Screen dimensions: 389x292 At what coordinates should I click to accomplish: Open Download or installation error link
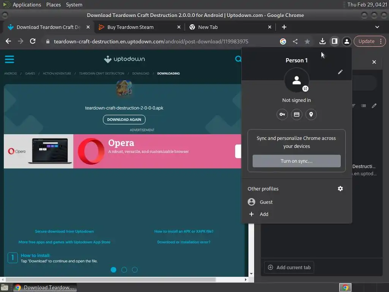183,242
